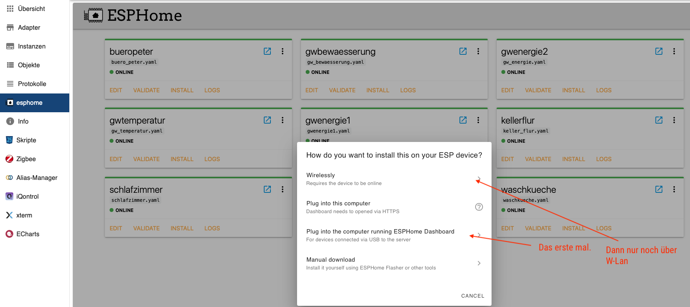Viewport: 690px width, 307px height.
Task: Click VALIDATE on kellerflur card
Action: [538, 159]
